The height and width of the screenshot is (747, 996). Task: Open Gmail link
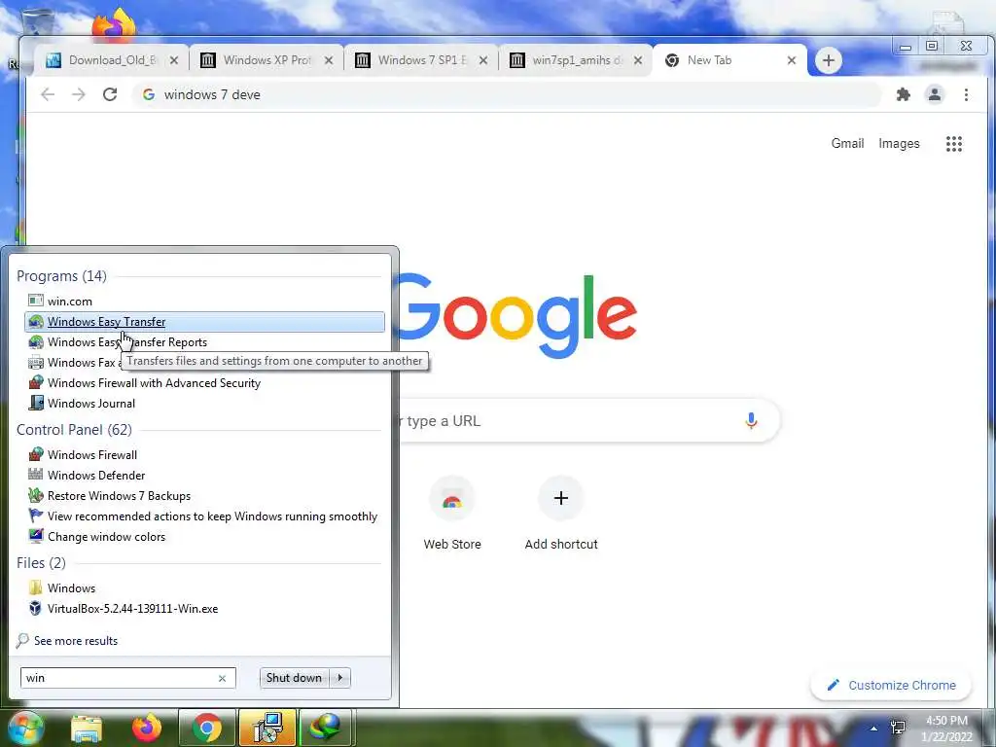coord(847,144)
